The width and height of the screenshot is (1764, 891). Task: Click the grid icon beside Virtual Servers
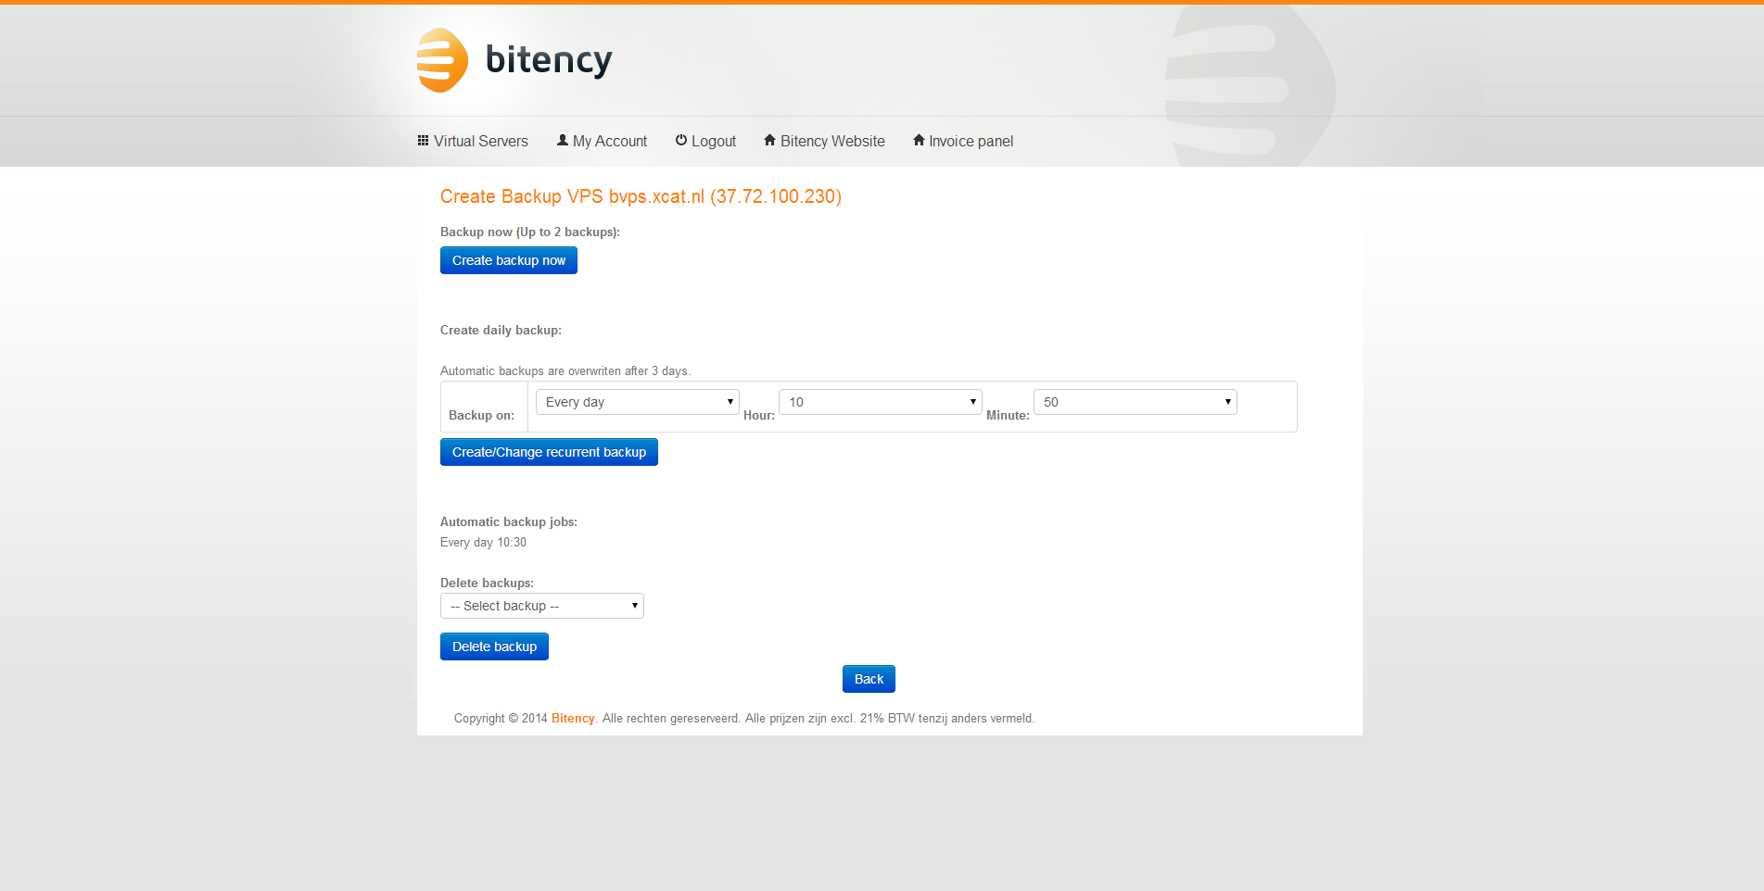coord(424,141)
